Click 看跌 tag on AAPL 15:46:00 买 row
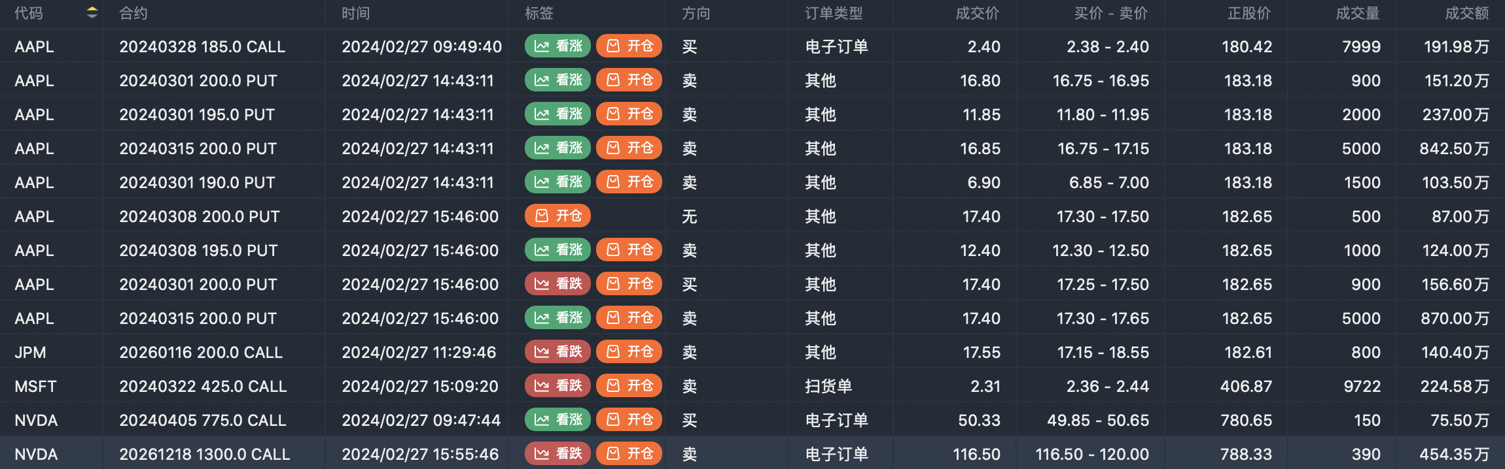 click(x=558, y=284)
